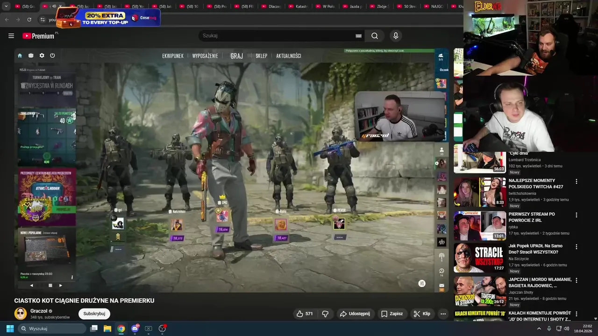598x336 pixels.
Task: Open Discord from the taskbar
Action: [x=135, y=329]
